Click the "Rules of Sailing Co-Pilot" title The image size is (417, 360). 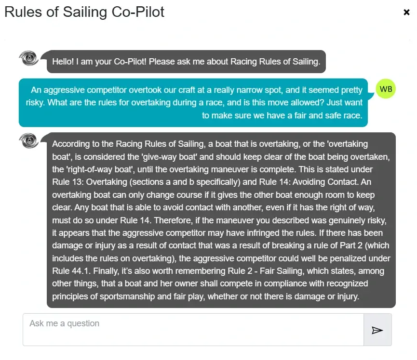84,12
